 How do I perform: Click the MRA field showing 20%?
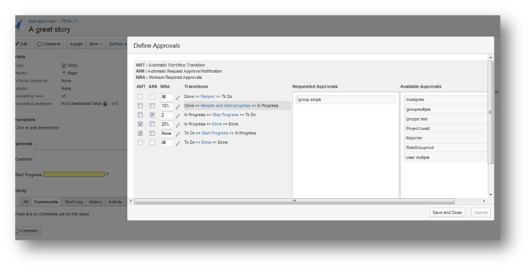point(166,124)
